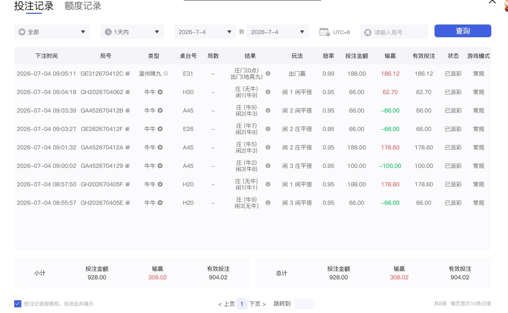The height and width of the screenshot is (313, 508).
Task: Close the betting records dialog
Action: point(492,2)
